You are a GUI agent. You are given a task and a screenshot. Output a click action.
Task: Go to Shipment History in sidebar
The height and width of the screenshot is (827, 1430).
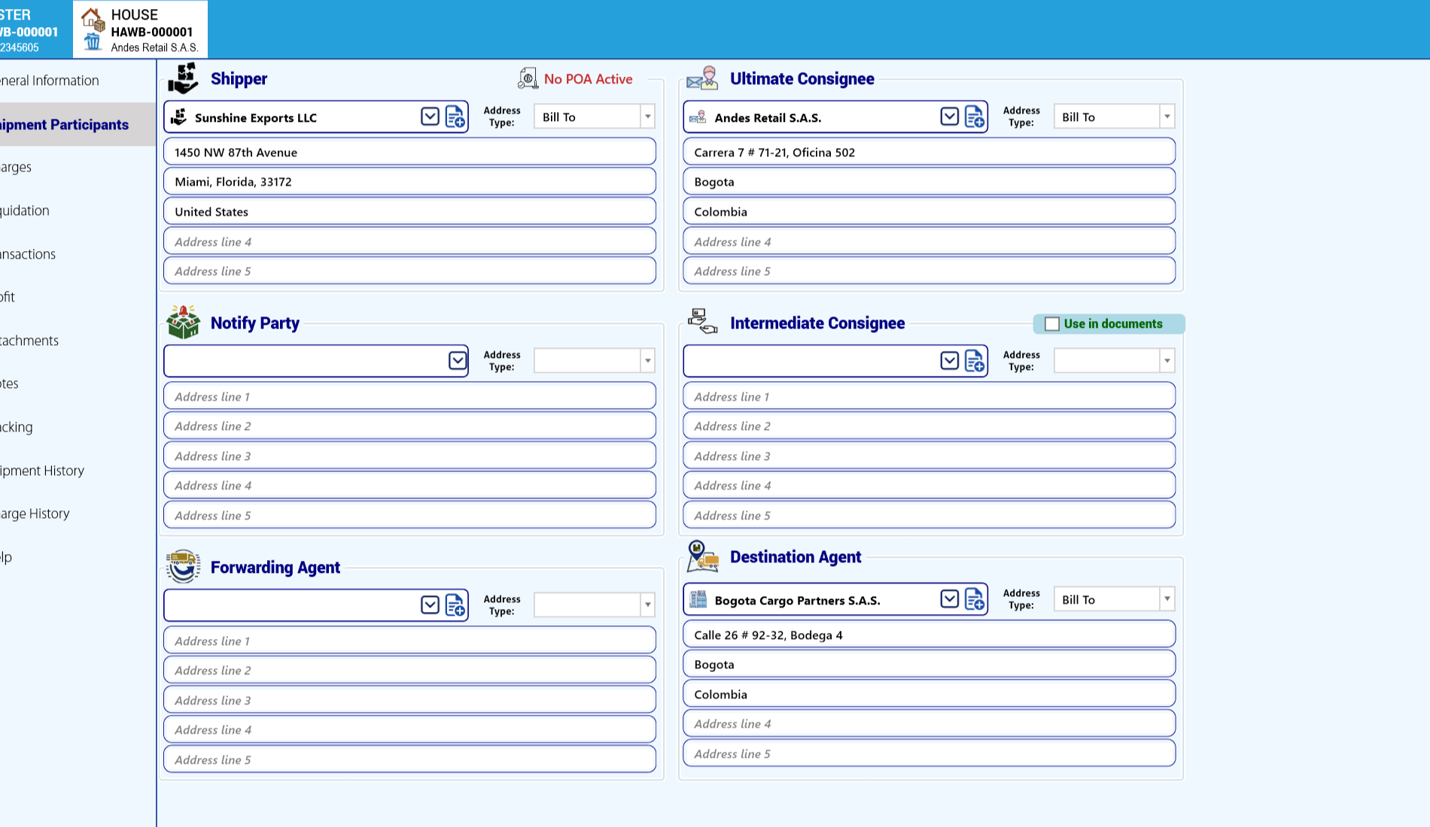(x=78, y=471)
